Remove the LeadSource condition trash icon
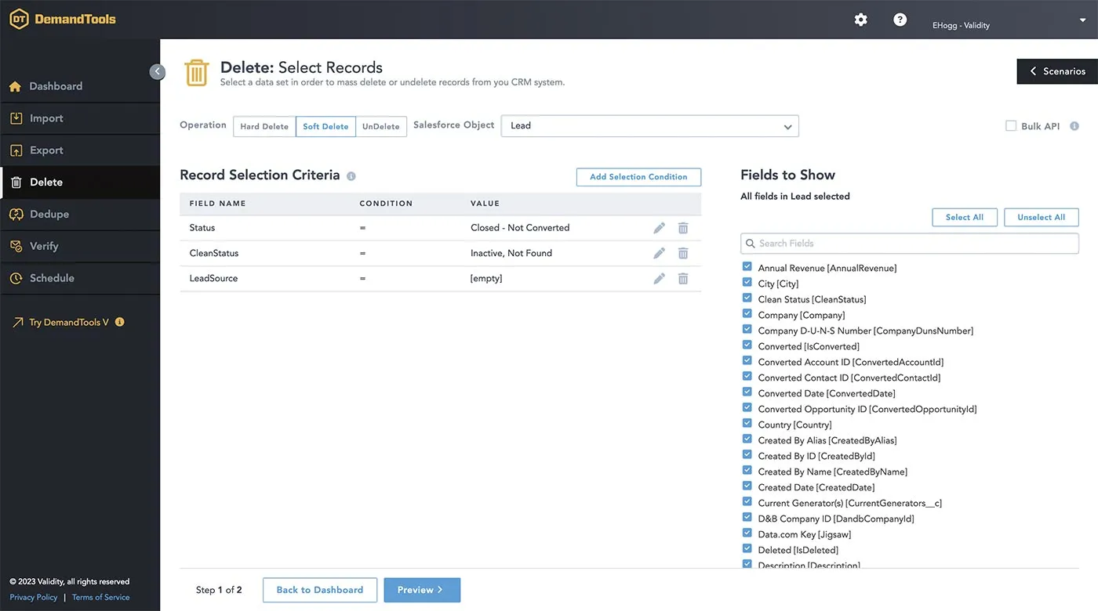 coord(683,278)
